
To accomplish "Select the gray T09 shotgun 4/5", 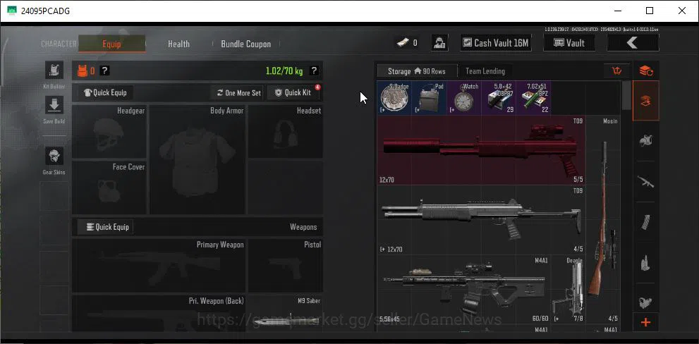I will 481,220.
